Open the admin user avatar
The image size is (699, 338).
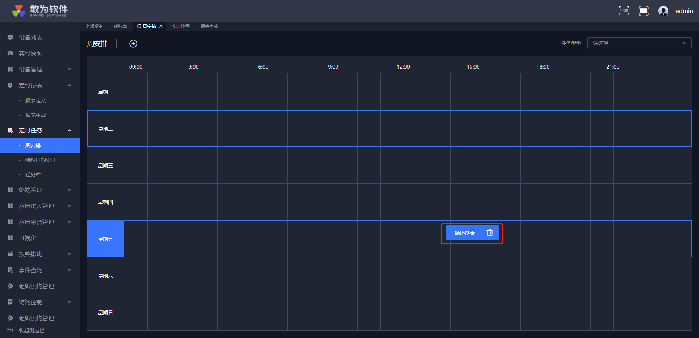663,11
